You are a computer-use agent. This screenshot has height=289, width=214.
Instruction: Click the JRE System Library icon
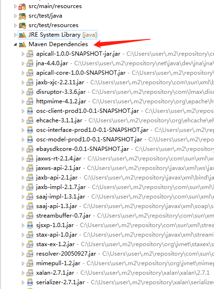(x=22, y=35)
